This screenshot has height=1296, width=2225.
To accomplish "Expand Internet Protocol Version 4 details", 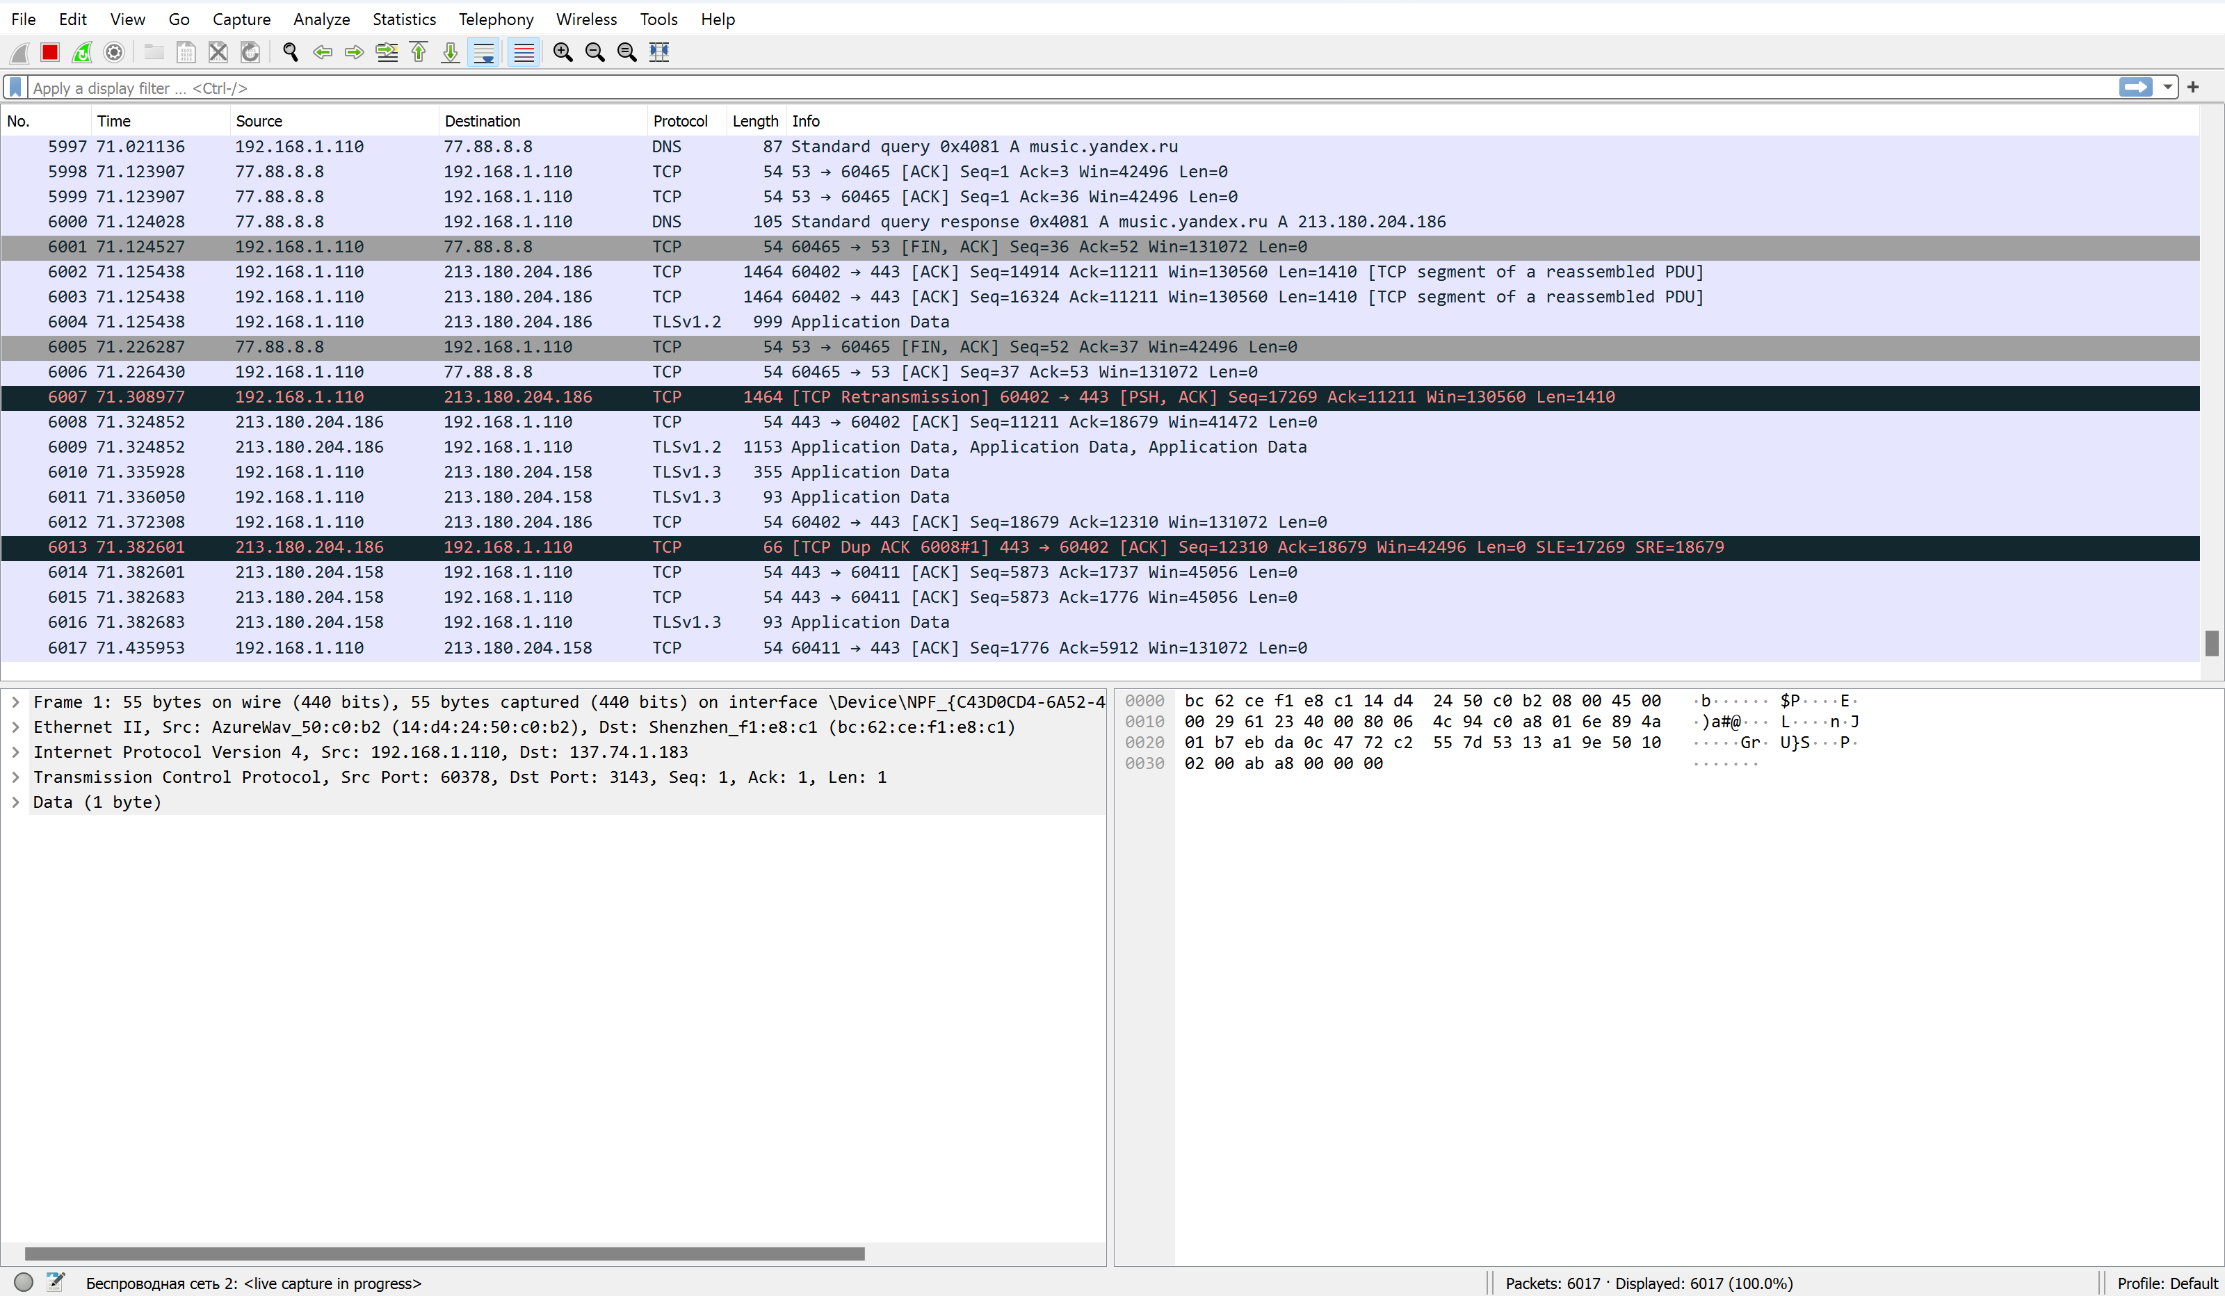I will 15,752.
